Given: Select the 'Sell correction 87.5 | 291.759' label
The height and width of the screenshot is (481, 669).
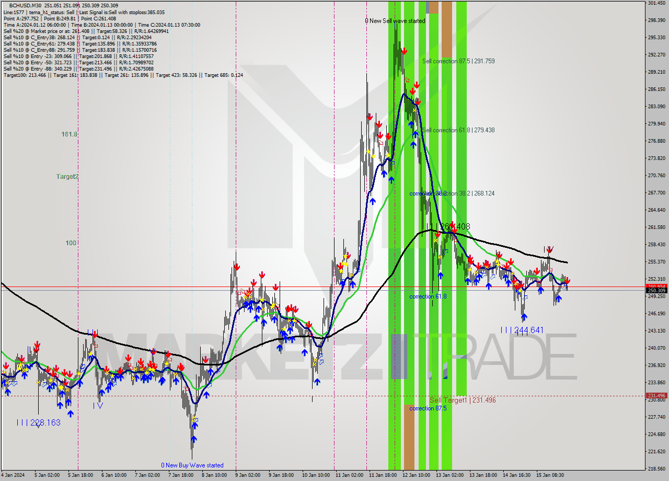Looking at the screenshot, I should [458, 61].
